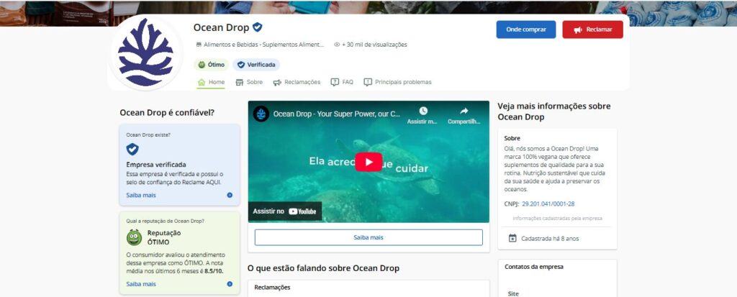
Task: Click the blue shield check icon in verified card
Action: 132,150
